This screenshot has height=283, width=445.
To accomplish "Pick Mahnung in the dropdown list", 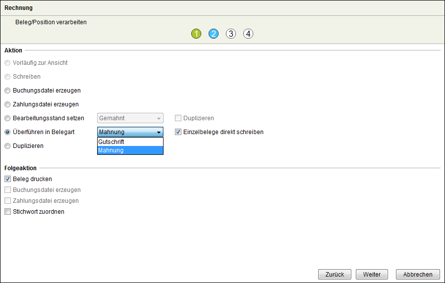I will click(130, 150).
